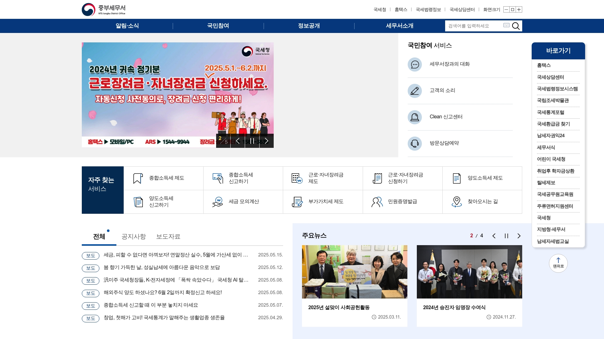The width and height of the screenshot is (604, 339).
Task: Open article 봄 향기 가득한 날 성실납세에
Action: (x=162, y=267)
